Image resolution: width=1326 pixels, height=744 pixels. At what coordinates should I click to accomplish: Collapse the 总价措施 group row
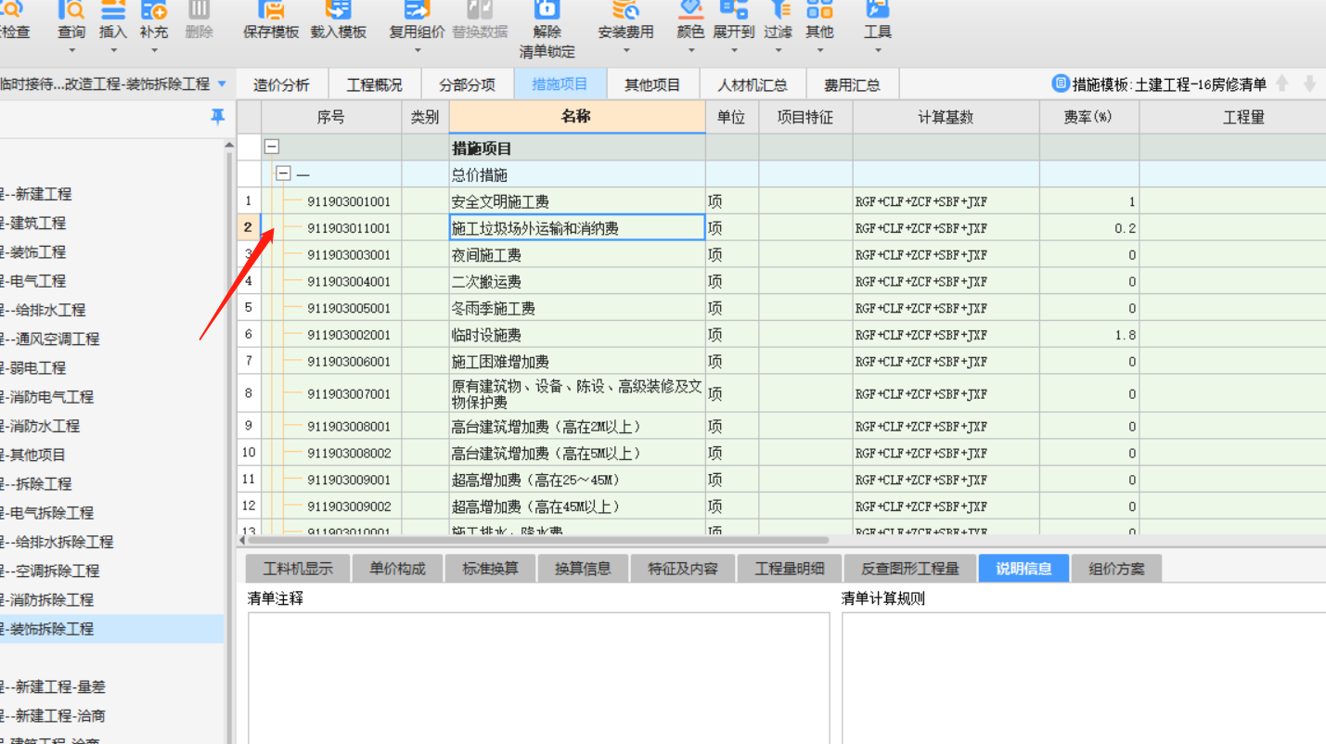pos(284,173)
